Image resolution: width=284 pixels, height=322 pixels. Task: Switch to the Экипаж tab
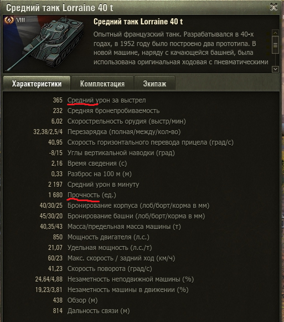pos(154,83)
